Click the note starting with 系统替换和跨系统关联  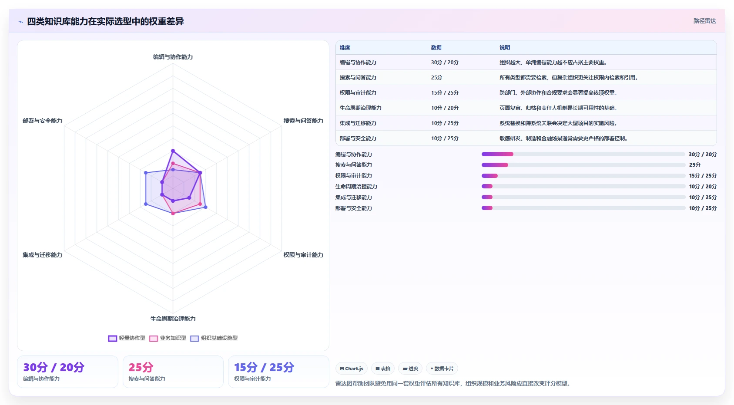point(559,123)
